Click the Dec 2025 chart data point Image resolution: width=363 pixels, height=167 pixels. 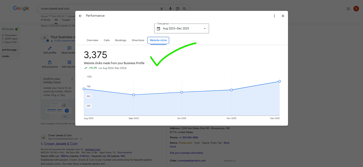[x=279, y=81]
